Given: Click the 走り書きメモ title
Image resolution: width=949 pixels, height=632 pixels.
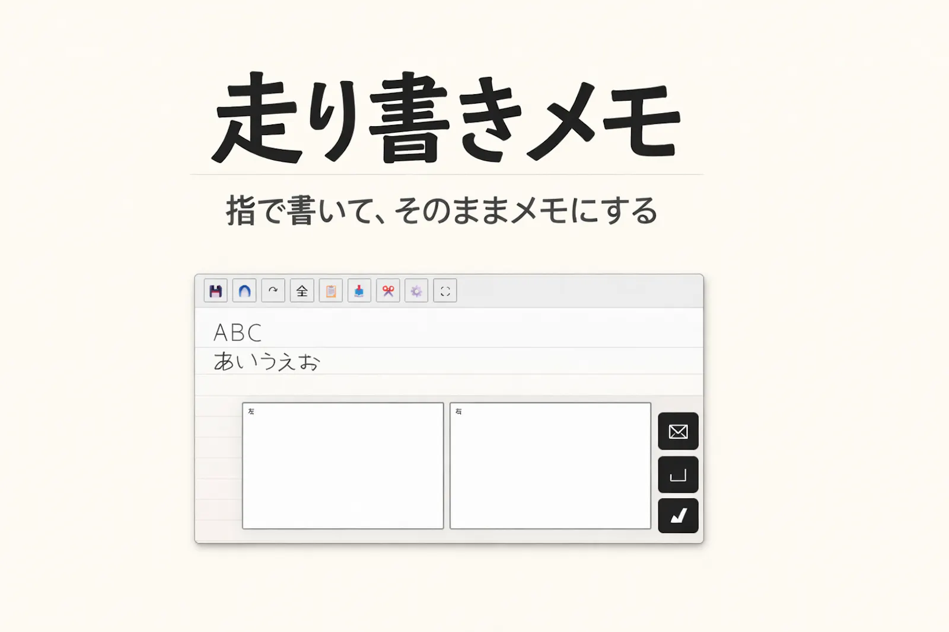Looking at the screenshot, I should click(x=446, y=117).
